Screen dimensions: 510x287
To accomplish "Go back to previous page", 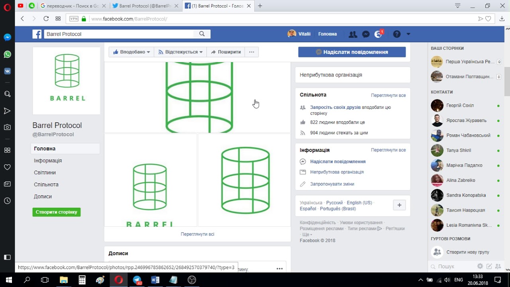I will pos(22,19).
